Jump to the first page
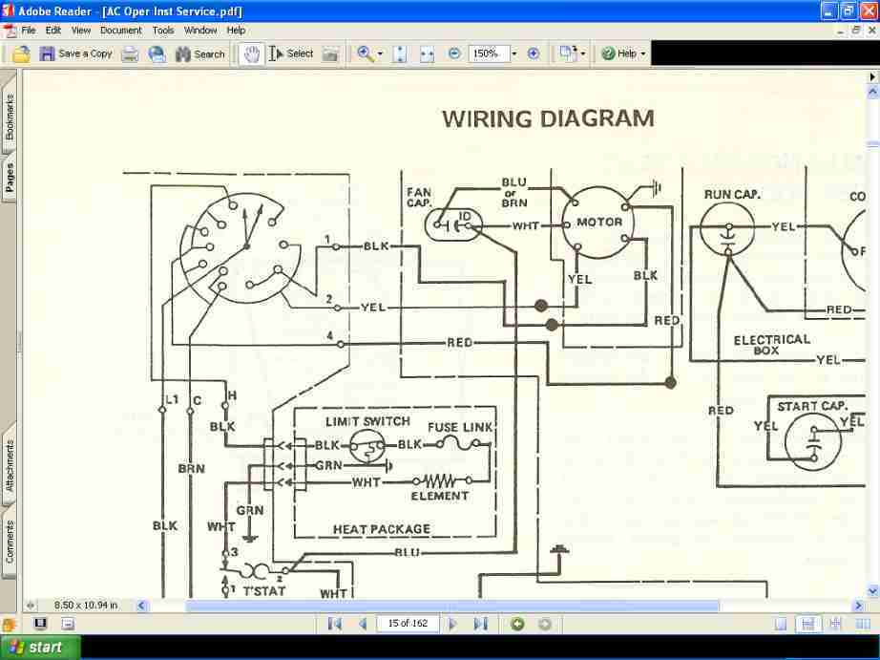Screen dimensions: 880x660 pyautogui.click(x=335, y=624)
